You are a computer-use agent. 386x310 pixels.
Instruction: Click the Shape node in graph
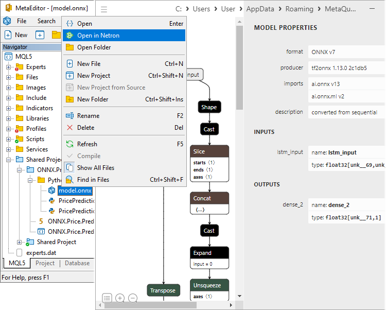[x=209, y=107]
